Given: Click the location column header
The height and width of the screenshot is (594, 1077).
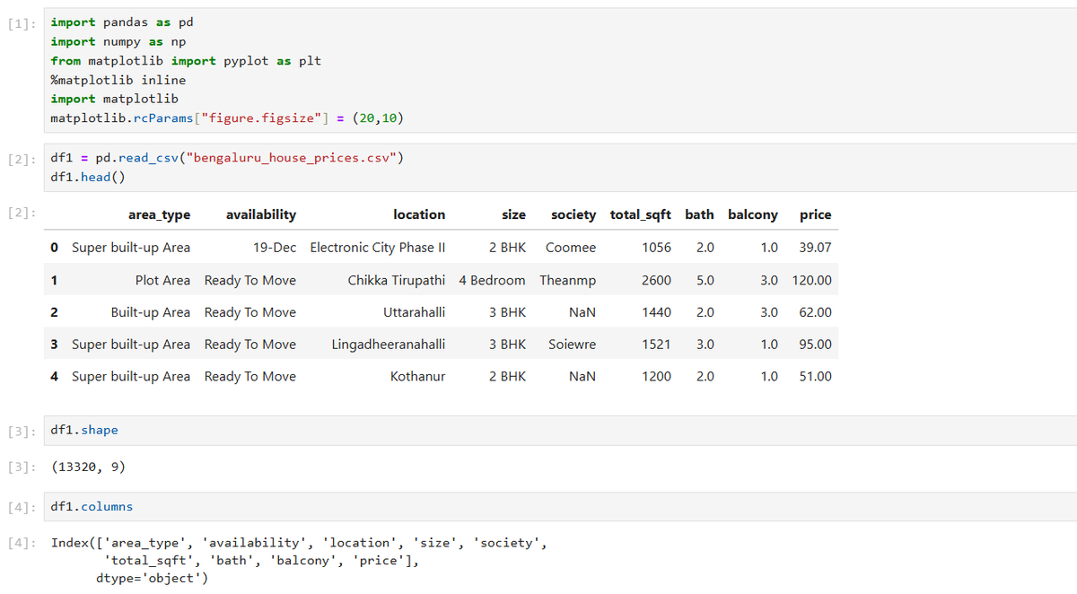Looking at the screenshot, I should (x=419, y=214).
